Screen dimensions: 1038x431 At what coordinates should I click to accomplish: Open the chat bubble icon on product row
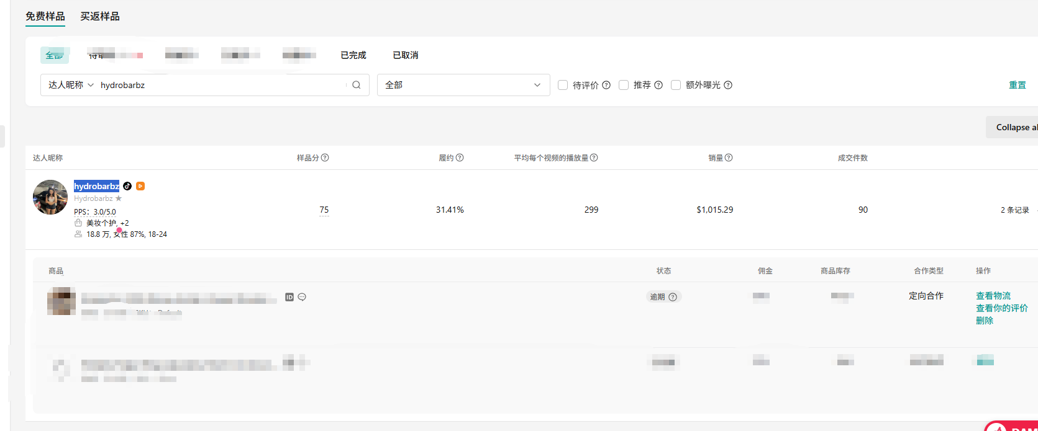click(x=302, y=297)
